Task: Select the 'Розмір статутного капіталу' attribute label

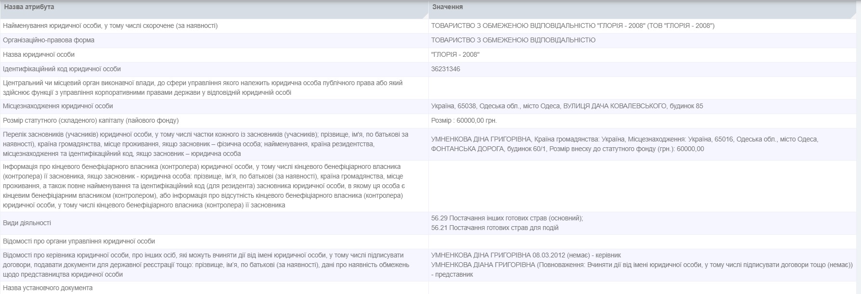Action: 90,121
